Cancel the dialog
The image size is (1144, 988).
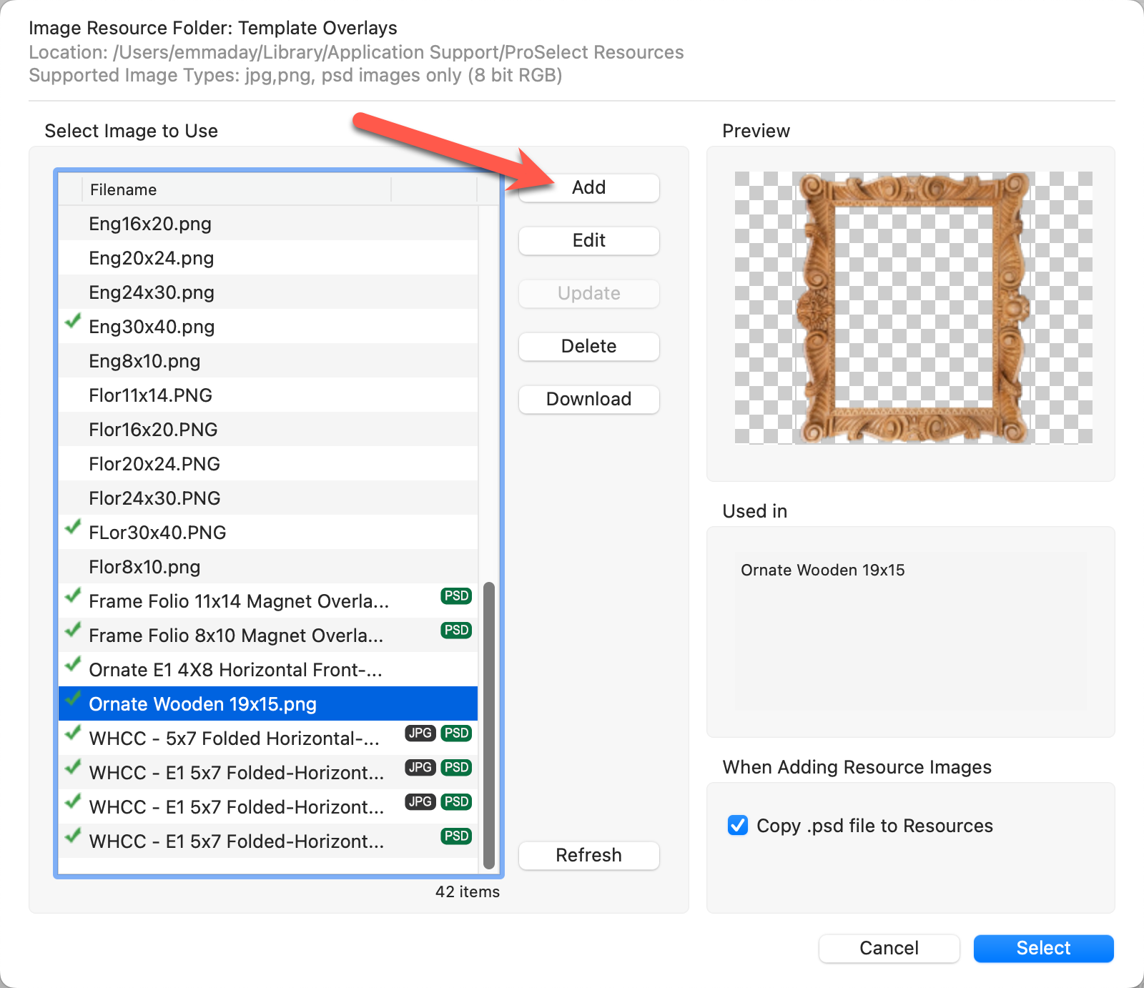tap(889, 949)
